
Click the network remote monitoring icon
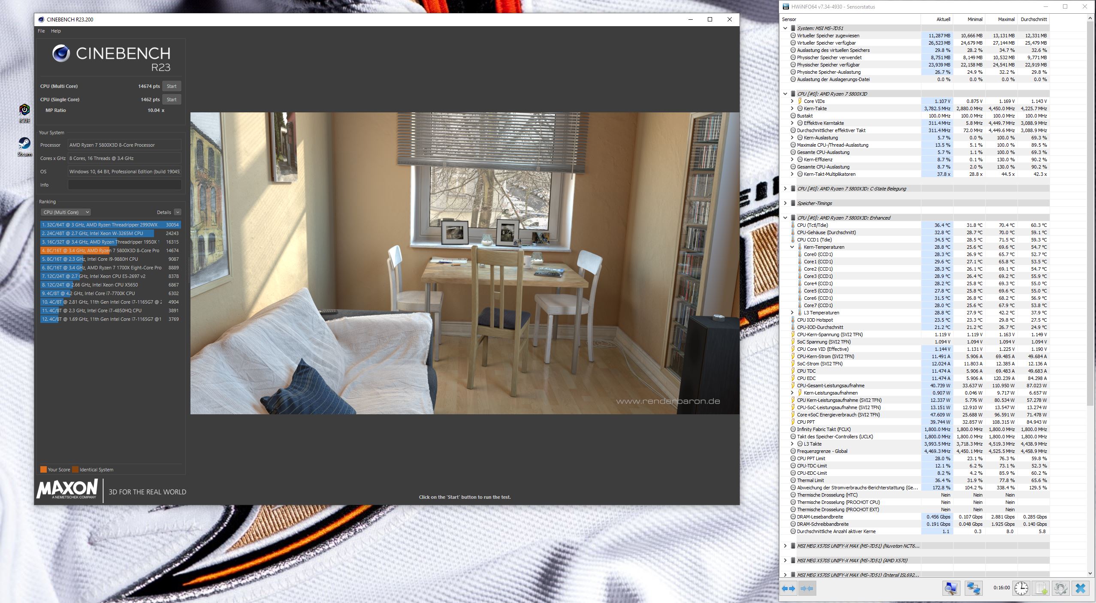pyautogui.click(x=973, y=588)
